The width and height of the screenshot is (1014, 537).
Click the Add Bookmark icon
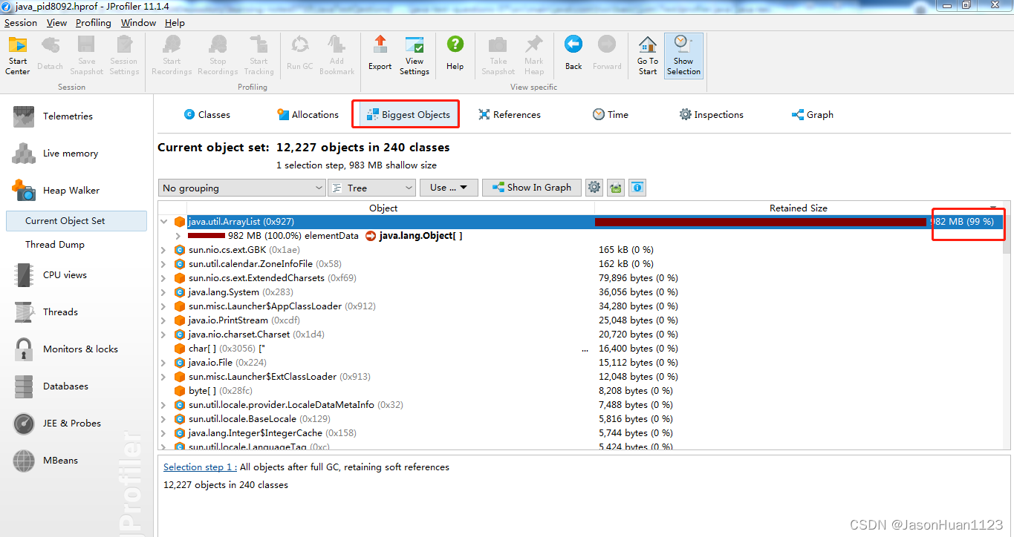[x=337, y=56]
